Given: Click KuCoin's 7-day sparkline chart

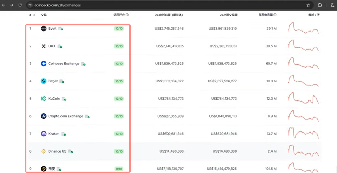Looking at the screenshot, I should pos(304,98).
